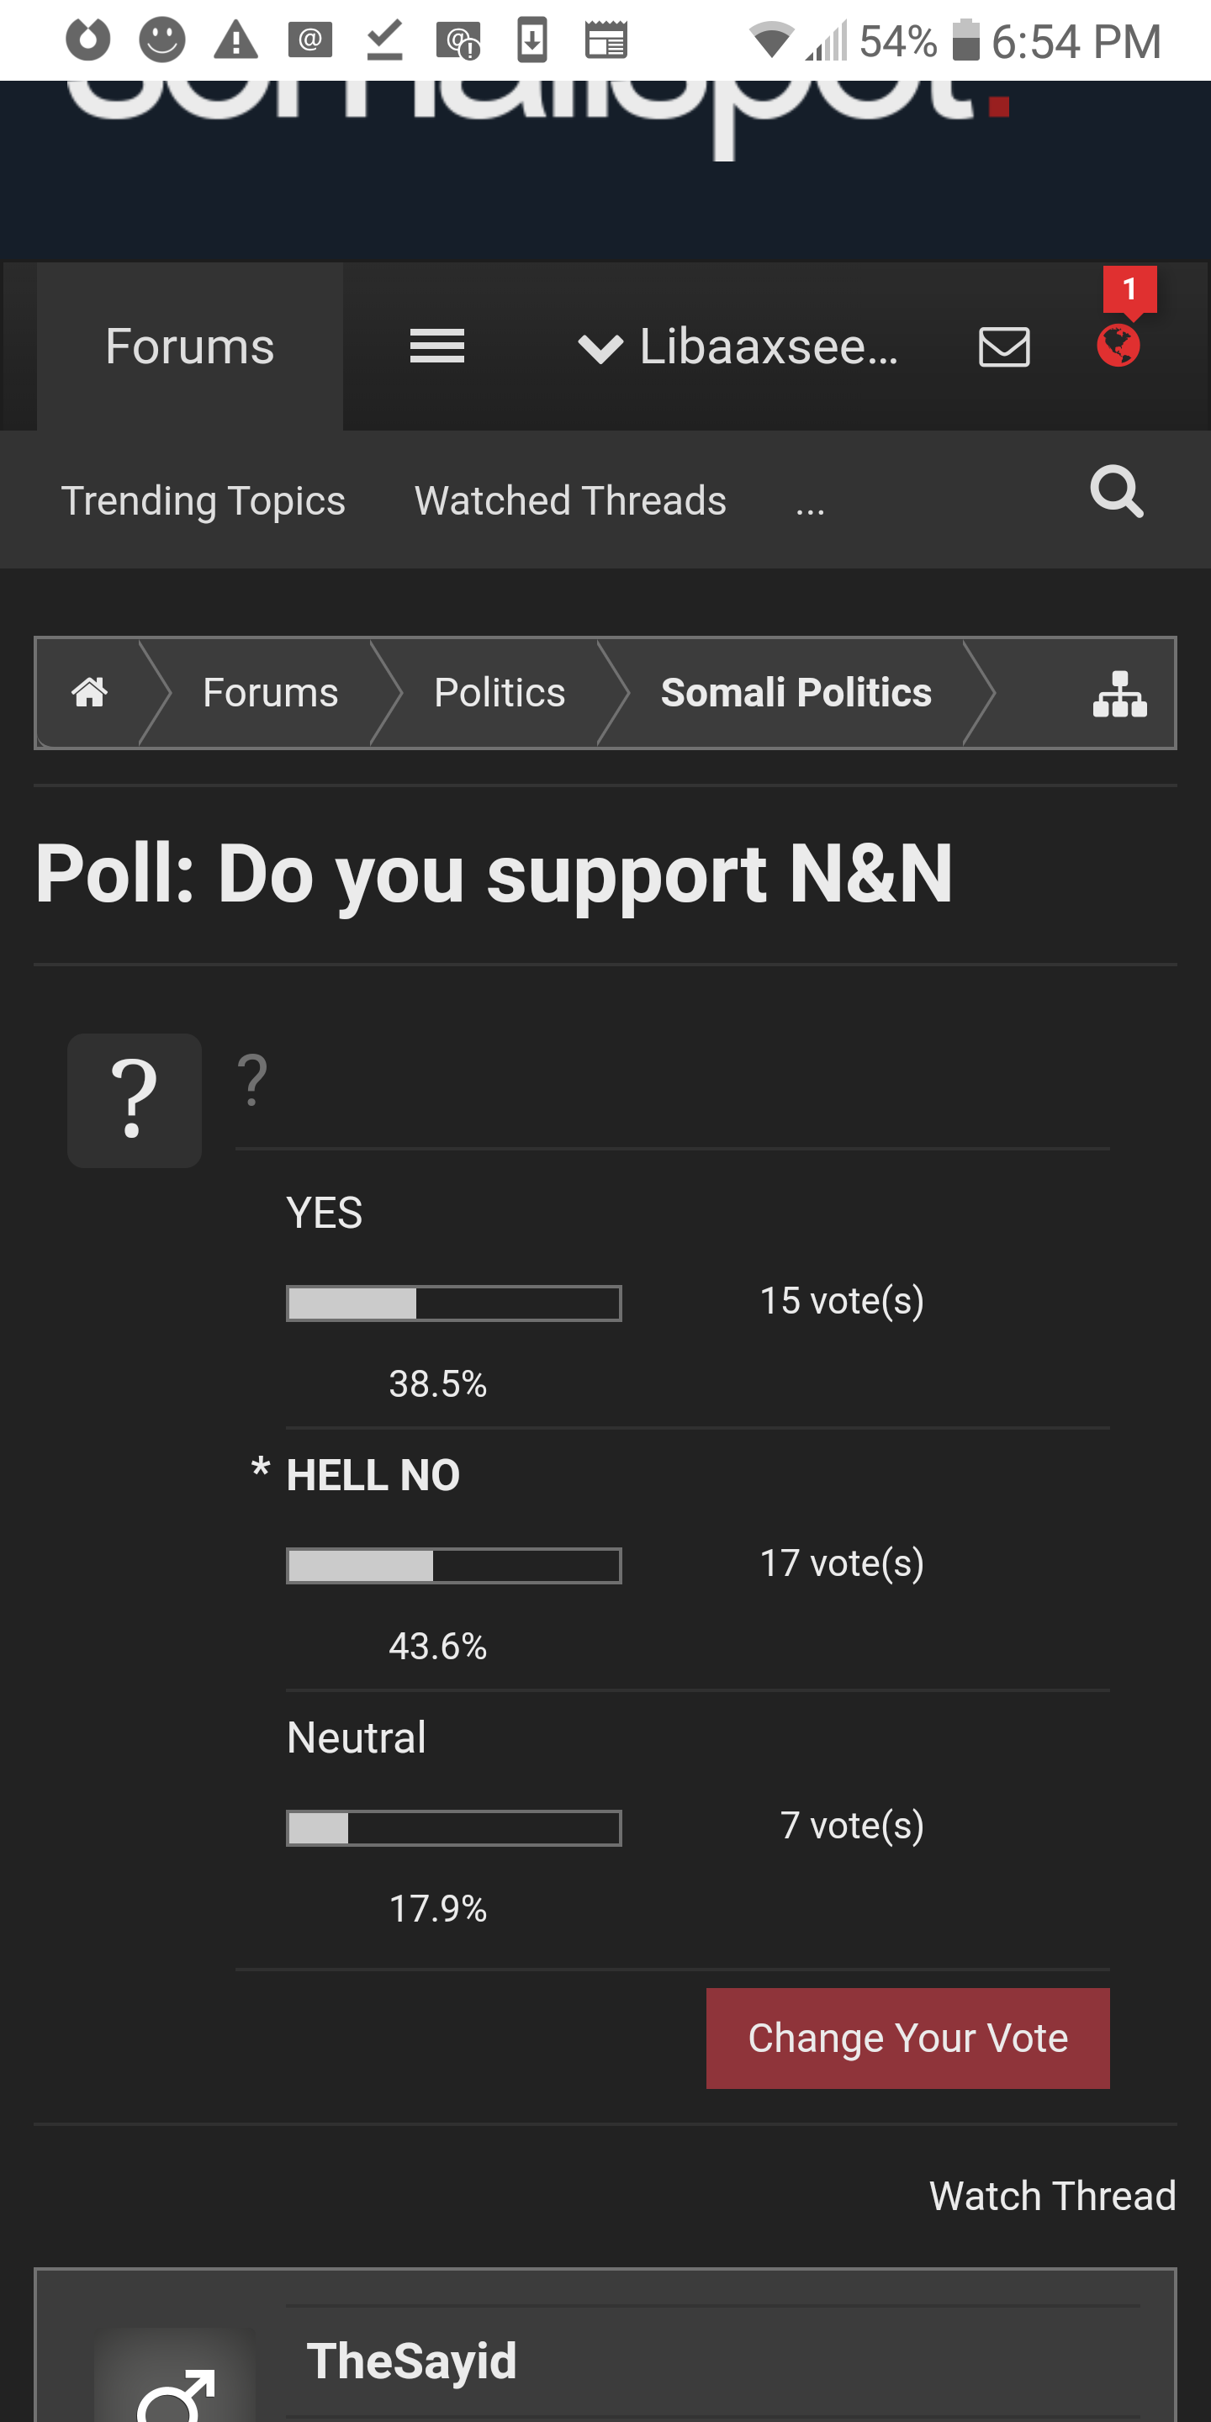Select the Forums tab

(190, 346)
